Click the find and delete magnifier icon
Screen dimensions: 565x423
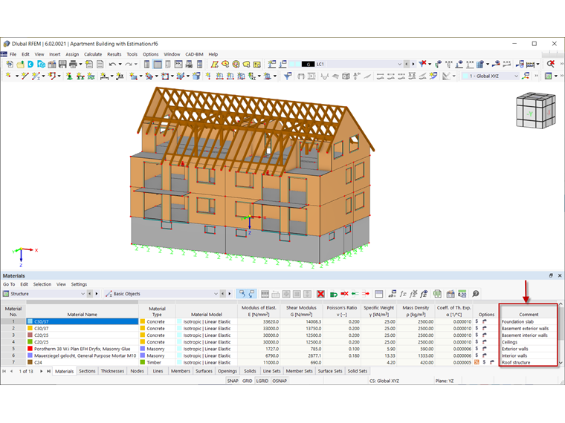click(x=550, y=64)
